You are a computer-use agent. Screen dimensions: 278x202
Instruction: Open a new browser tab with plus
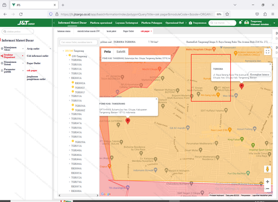click(63, 5)
